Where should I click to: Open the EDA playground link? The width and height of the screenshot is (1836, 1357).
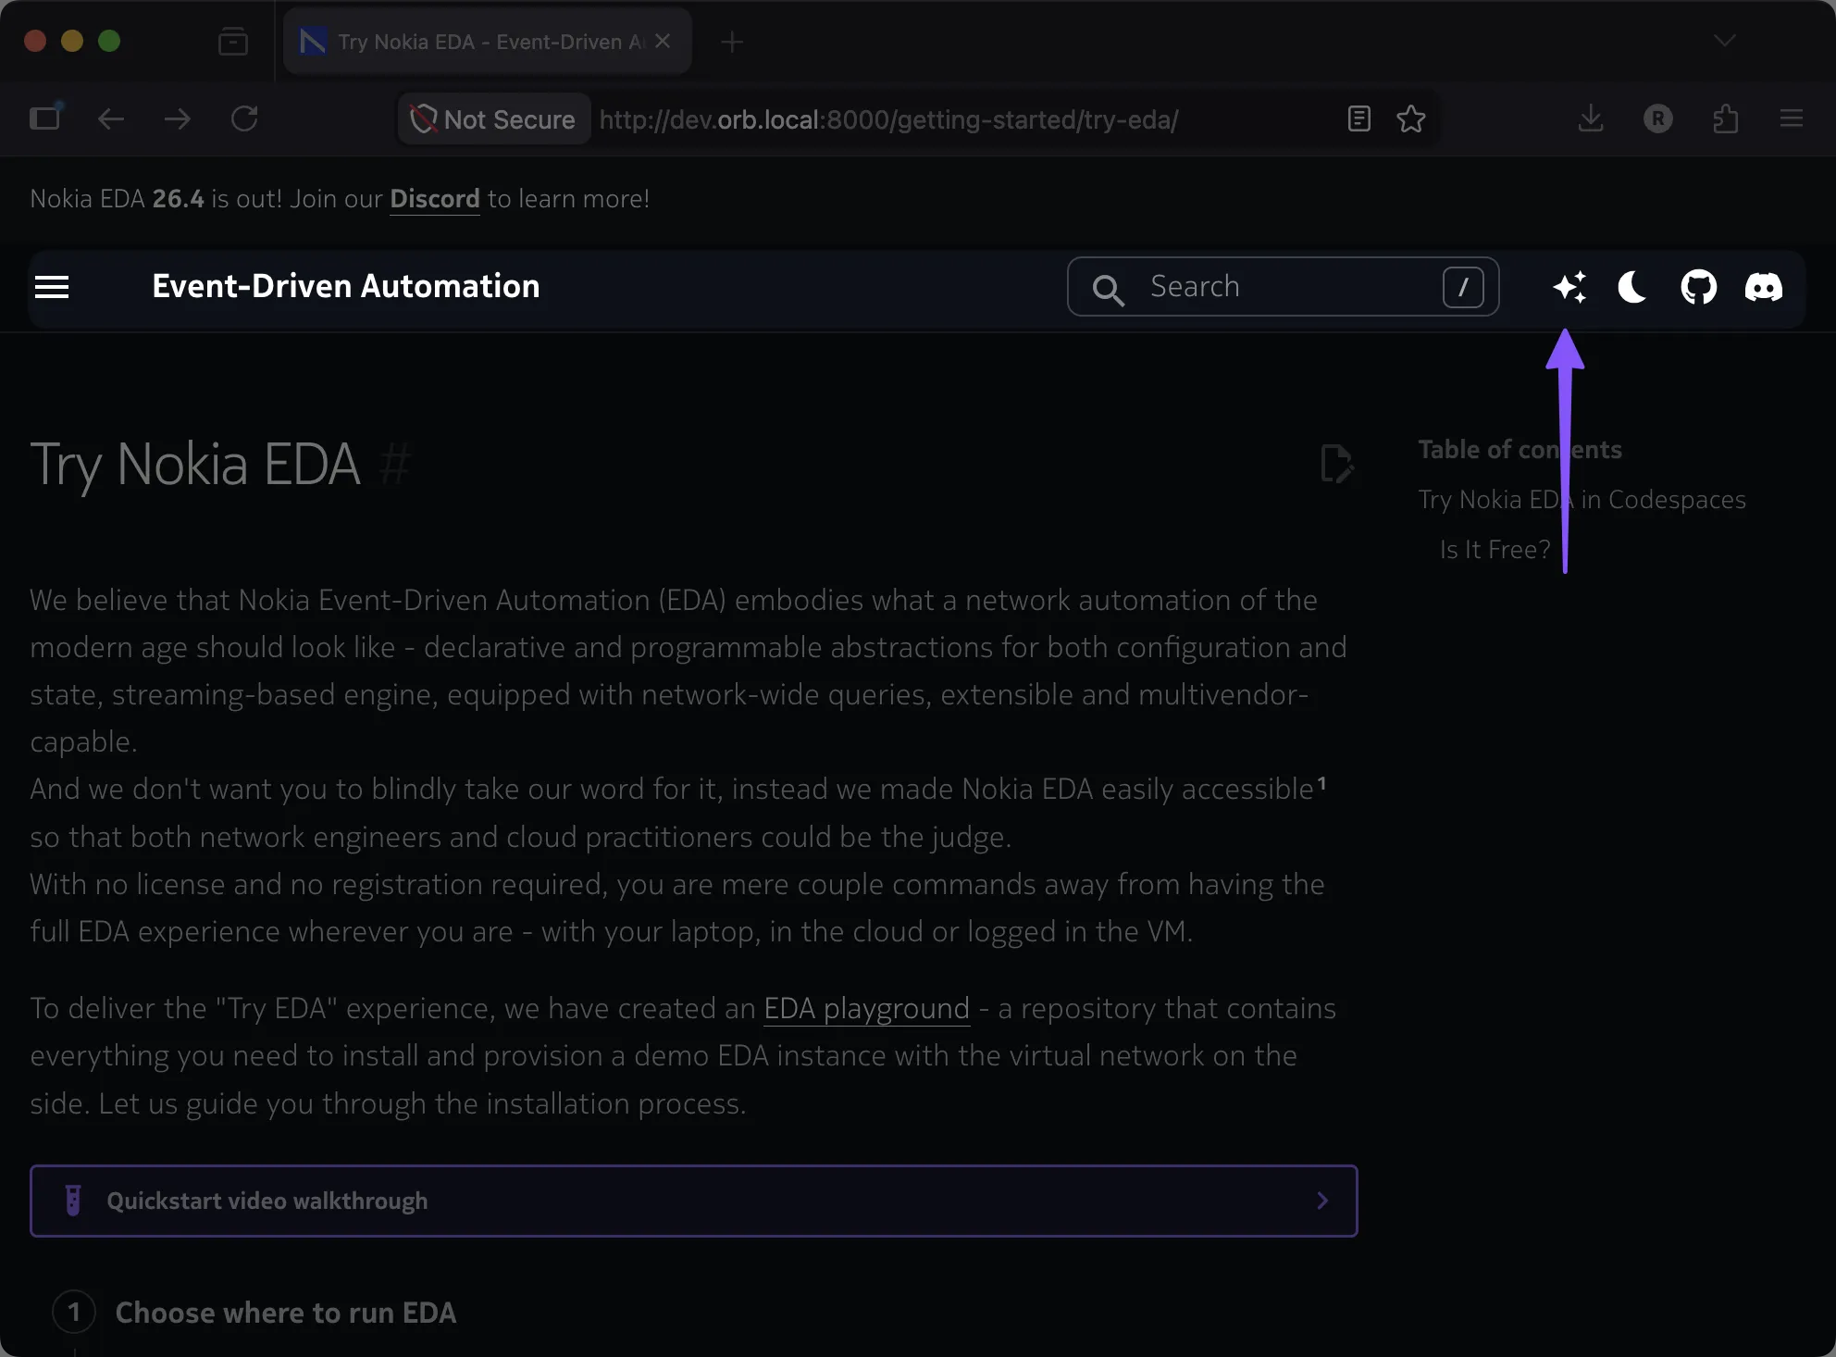point(866,1008)
